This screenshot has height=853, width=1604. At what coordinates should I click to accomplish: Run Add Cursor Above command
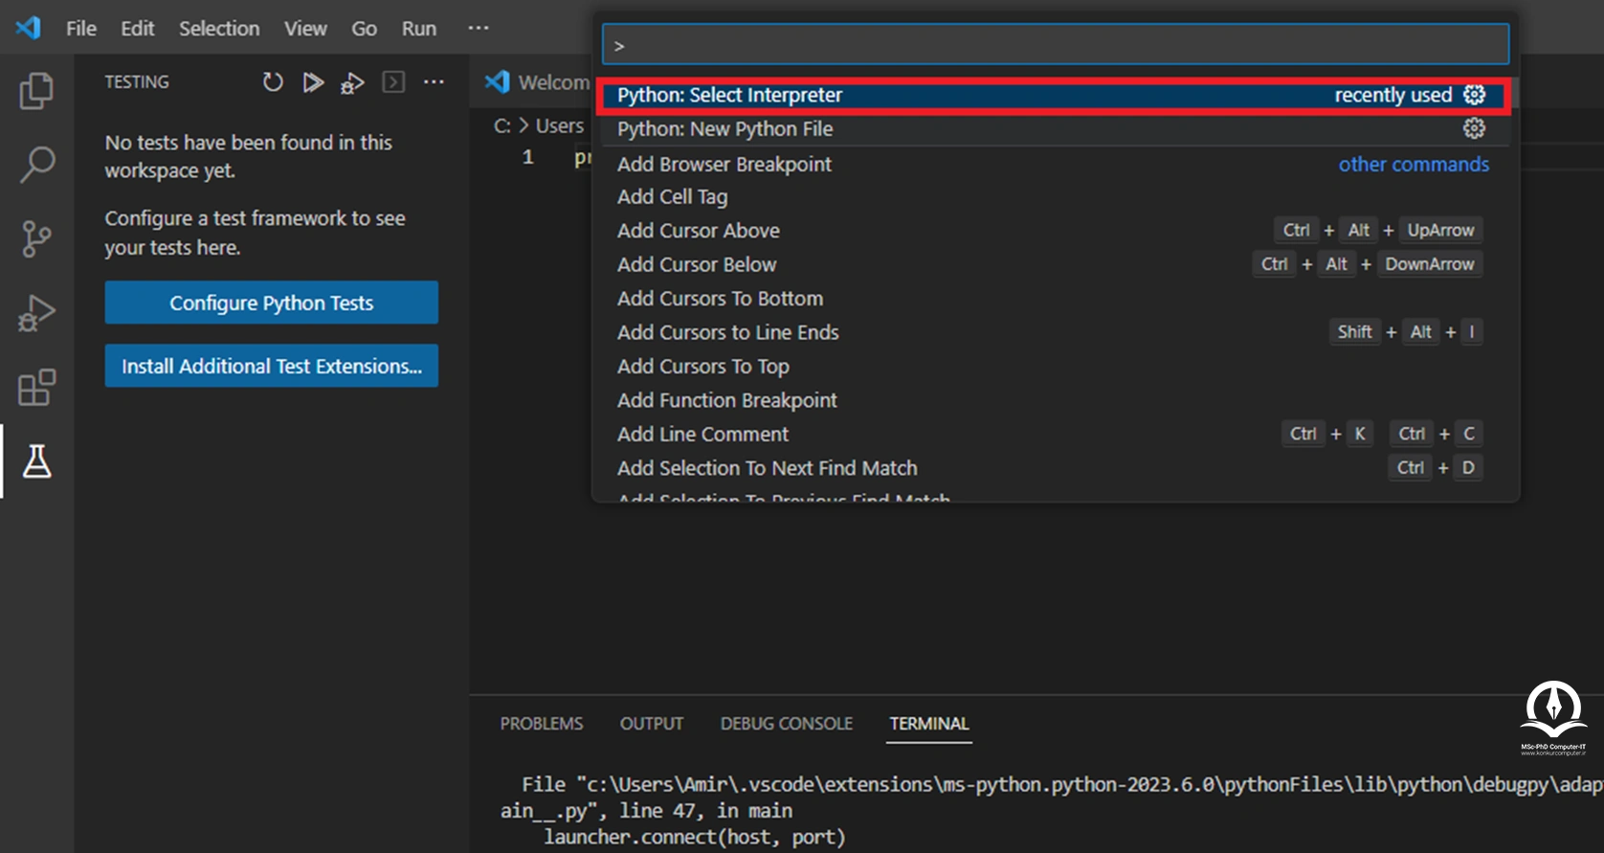pyautogui.click(x=1054, y=231)
